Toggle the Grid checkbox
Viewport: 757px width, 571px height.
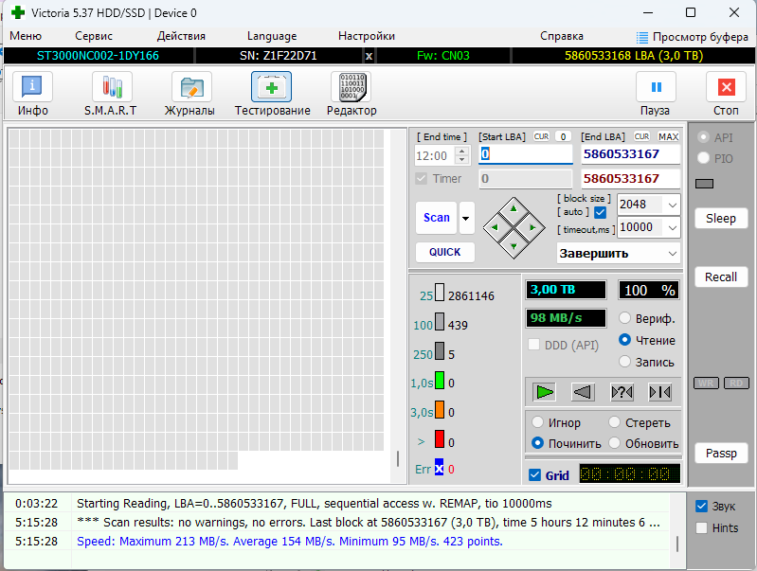(x=534, y=475)
